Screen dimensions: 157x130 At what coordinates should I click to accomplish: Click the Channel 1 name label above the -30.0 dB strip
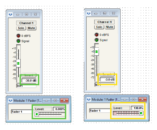(26, 23)
